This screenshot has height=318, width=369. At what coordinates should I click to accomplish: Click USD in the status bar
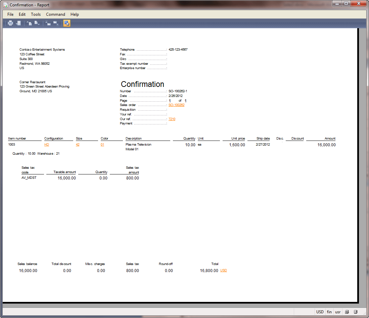pos(320,312)
